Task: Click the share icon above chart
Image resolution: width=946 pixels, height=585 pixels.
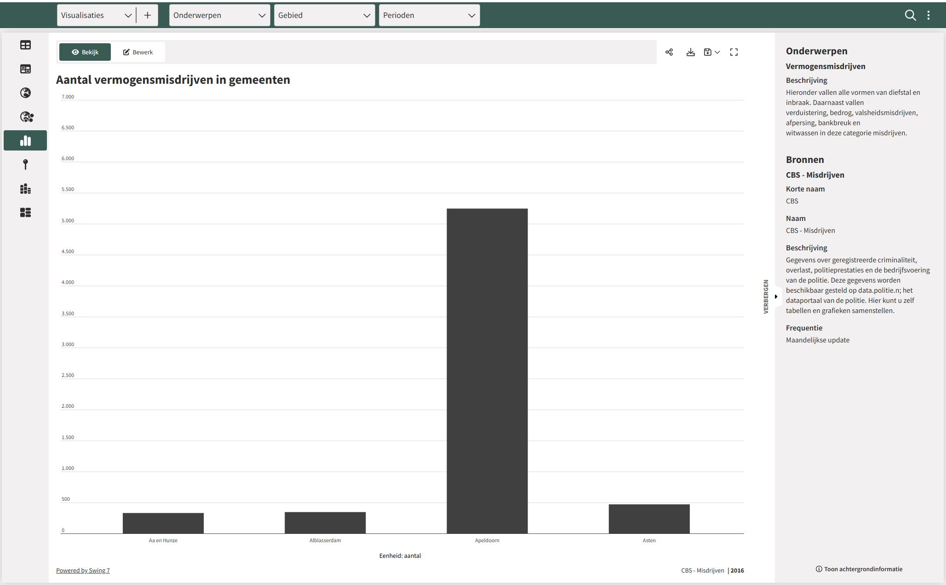Action: pos(669,52)
